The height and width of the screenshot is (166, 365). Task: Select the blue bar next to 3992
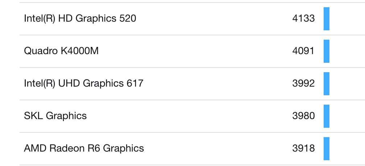pos(327,84)
